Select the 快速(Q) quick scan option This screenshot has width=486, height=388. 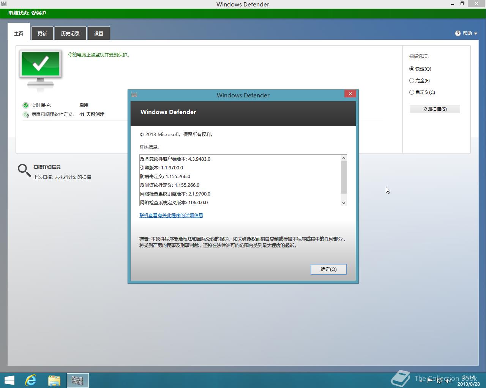click(x=420, y=69)
